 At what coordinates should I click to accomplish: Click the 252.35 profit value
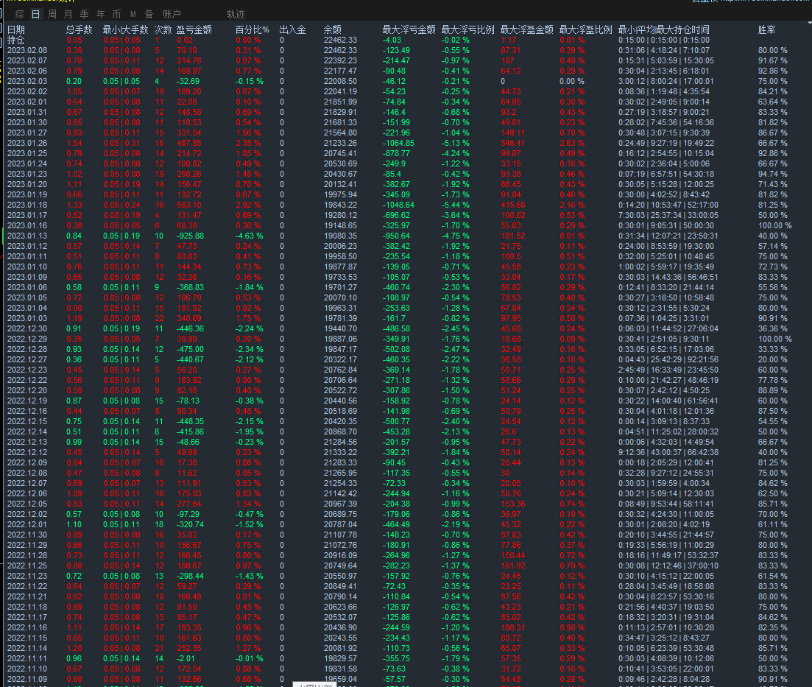(x=189, y=648)
